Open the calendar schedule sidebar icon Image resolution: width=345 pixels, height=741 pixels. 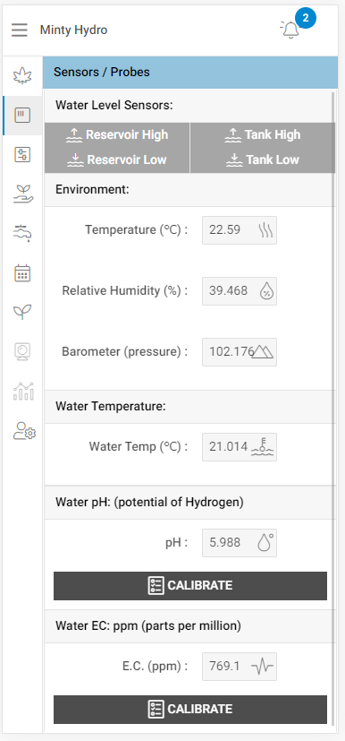click(22, 273)
